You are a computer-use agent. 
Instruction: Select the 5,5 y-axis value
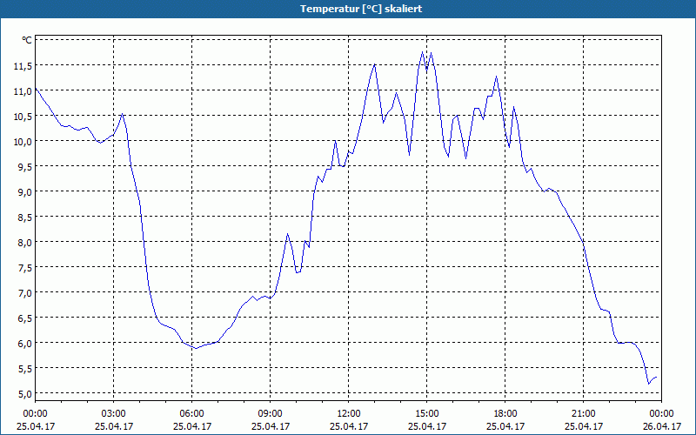[24, 369]
